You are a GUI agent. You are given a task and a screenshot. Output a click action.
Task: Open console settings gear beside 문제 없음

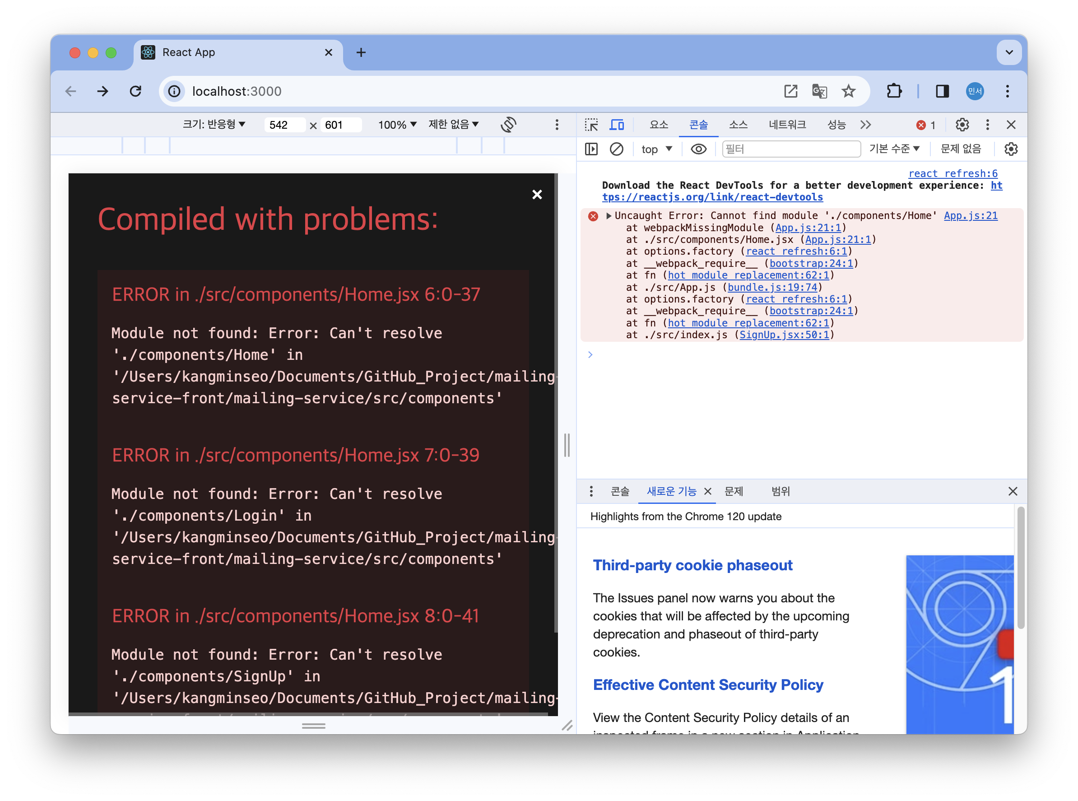(x=1011, y=149)
